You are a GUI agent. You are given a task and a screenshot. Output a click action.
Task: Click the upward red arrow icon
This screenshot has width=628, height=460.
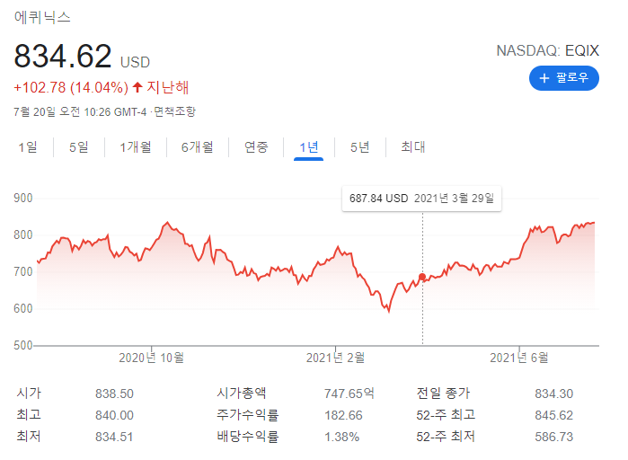click(137, 87)
